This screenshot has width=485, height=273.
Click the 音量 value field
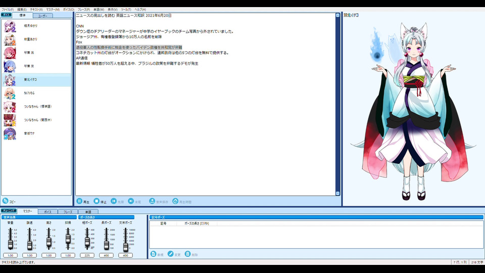(x=10, y=255)
